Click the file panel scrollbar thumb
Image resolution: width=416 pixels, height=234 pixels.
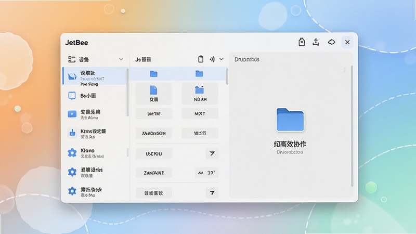click(227, 76)
